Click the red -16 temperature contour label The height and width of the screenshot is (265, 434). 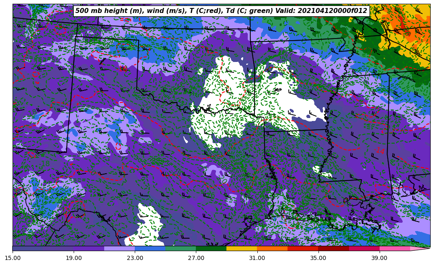pyautogui.click(x=123, y=68)
